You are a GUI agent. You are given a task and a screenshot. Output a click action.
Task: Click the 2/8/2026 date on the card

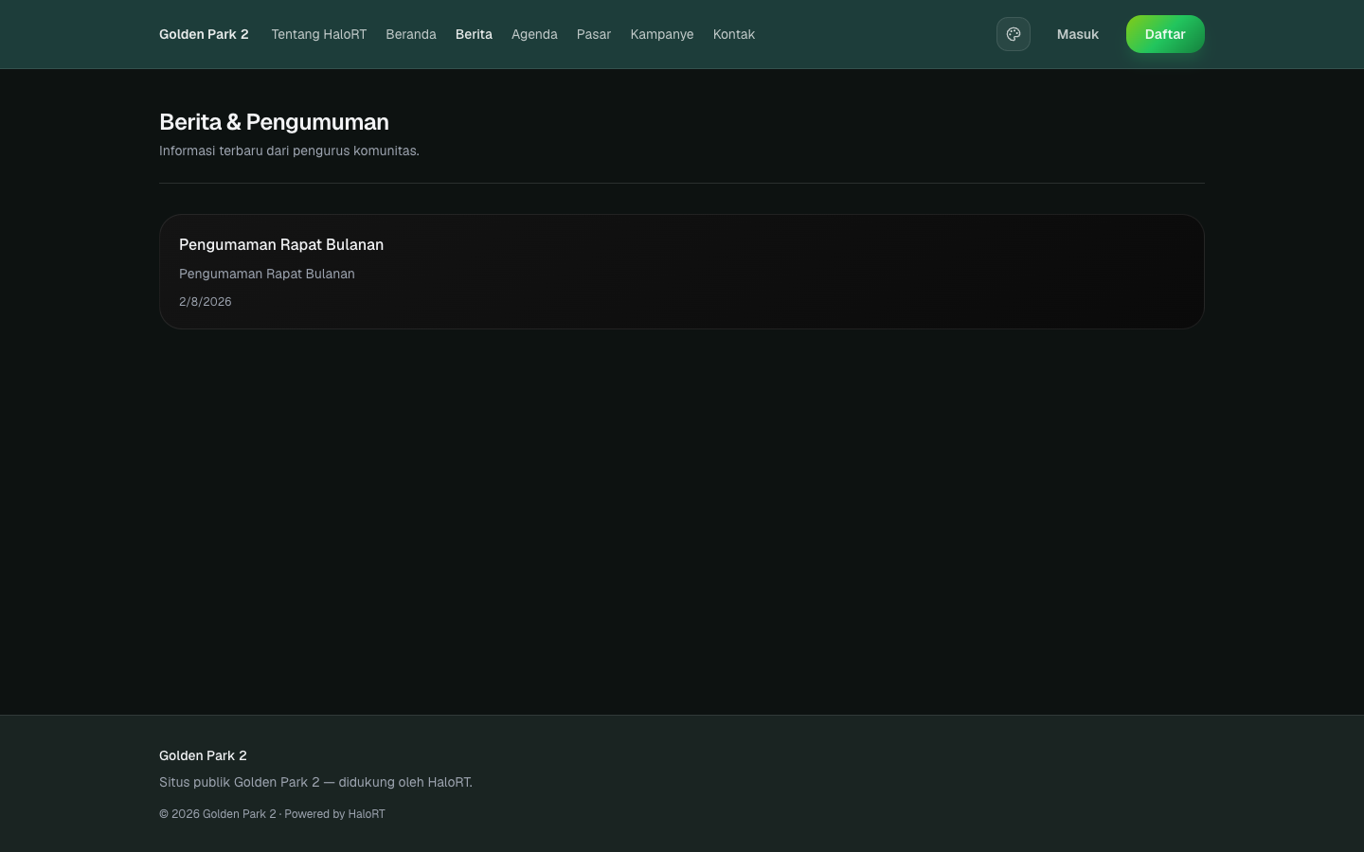[206, 301]
